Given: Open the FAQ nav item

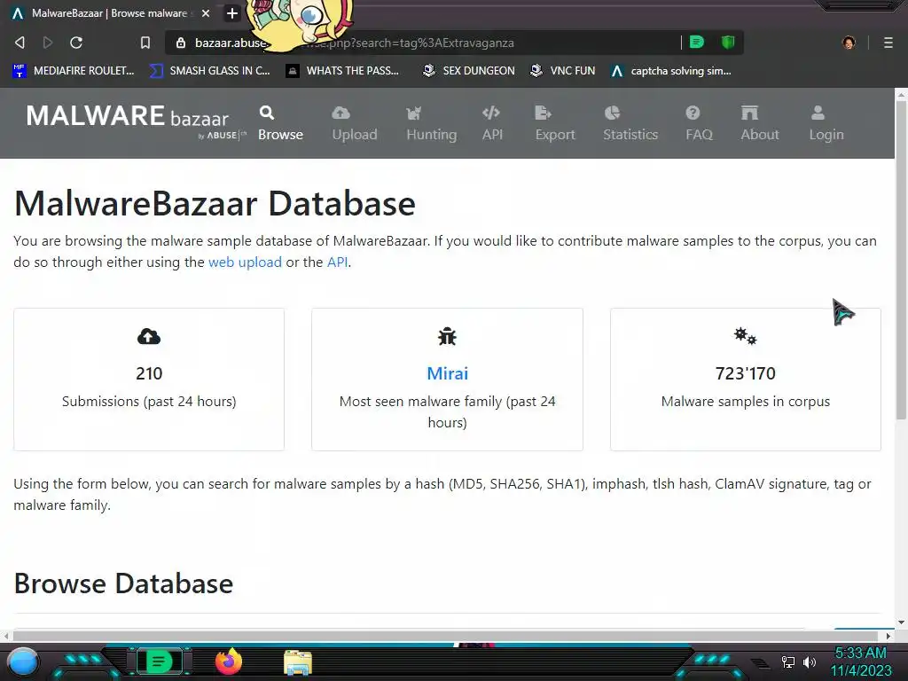Looking at the screenshot, I should tap(699, 123).
